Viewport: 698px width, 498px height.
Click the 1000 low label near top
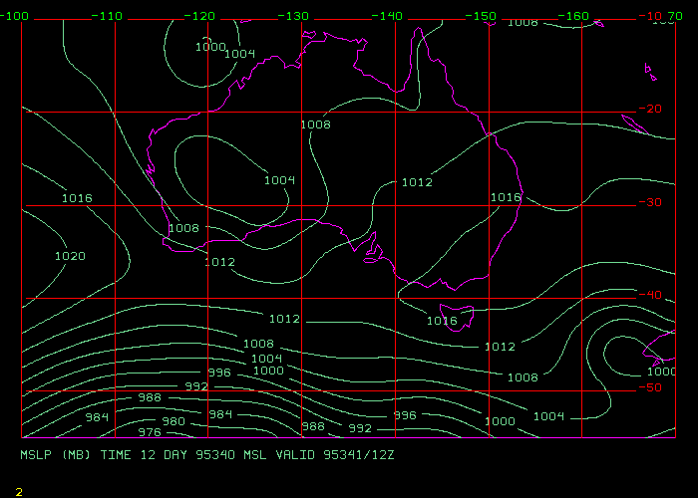[x=210, y=47]
